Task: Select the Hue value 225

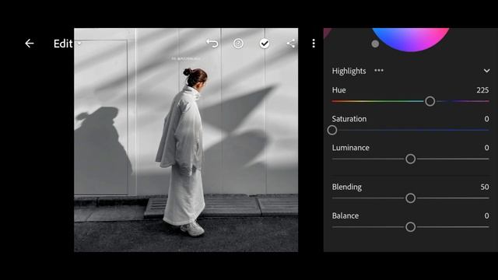Action: [x=482, y=90]
